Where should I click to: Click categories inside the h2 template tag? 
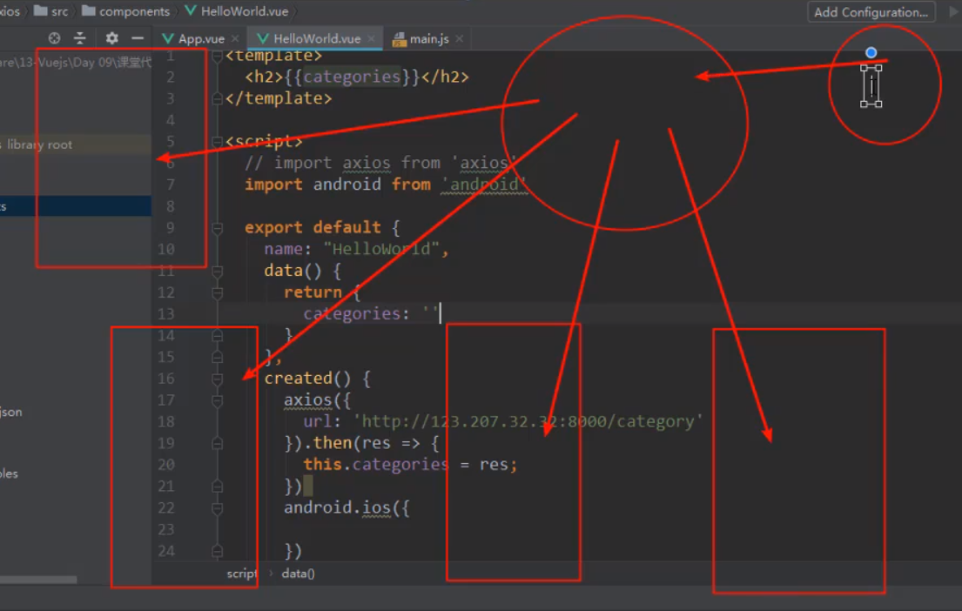point(352,77)
